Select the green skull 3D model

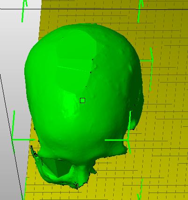coord(84,106)
